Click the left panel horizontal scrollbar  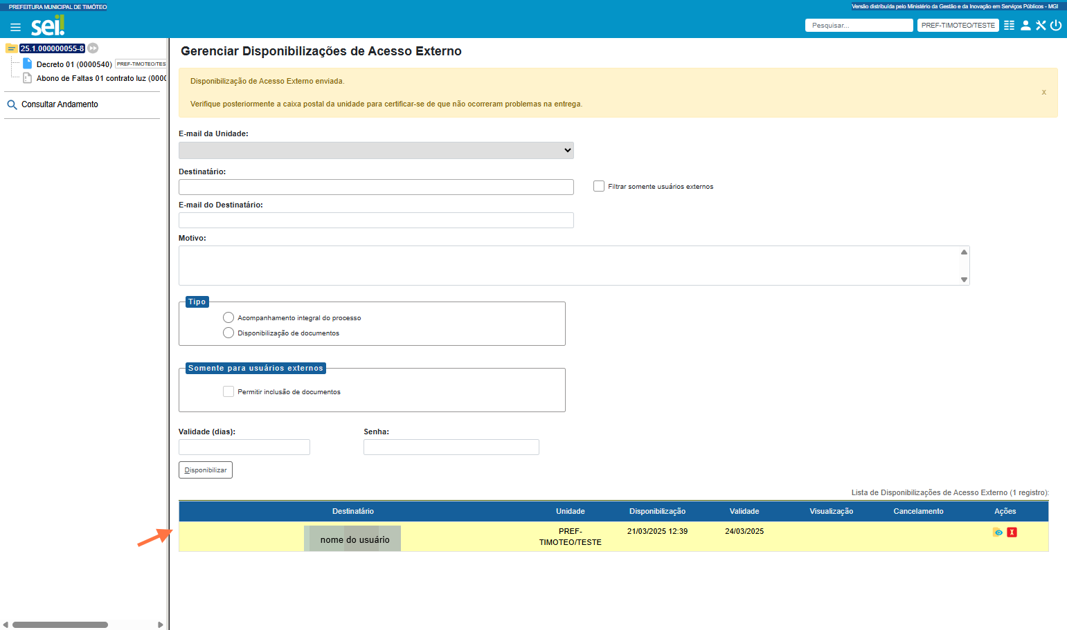tap(60, 624)
